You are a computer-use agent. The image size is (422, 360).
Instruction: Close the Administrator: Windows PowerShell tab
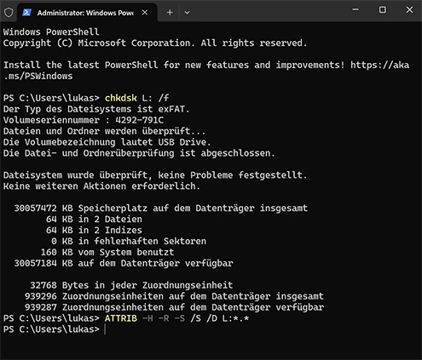(145, 13)
